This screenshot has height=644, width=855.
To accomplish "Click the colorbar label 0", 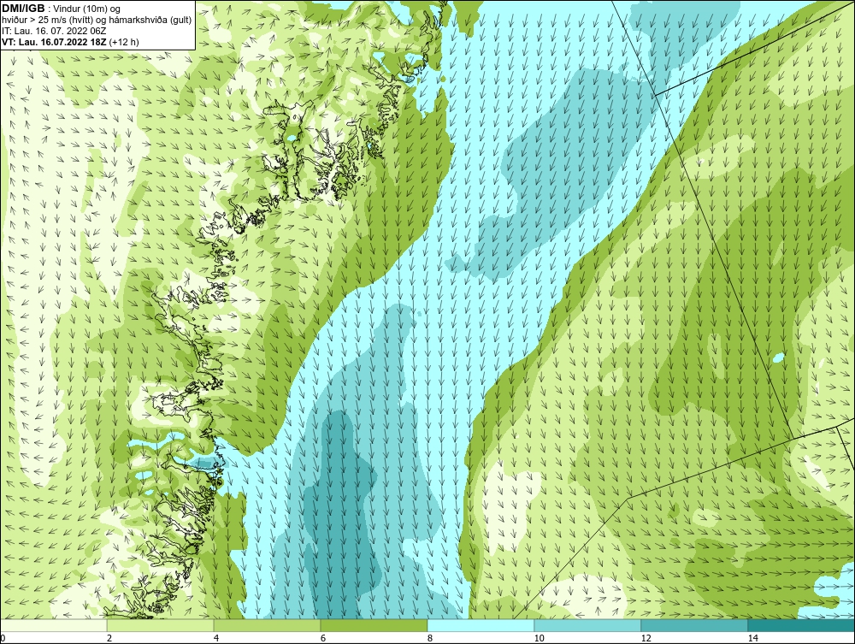I will 3,639.
